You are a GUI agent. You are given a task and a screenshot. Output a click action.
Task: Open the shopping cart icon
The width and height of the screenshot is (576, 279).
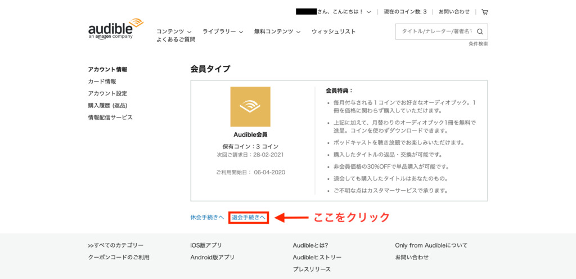click(x=484, y=12)
